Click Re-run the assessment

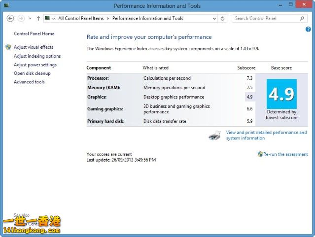click(285, 154)
